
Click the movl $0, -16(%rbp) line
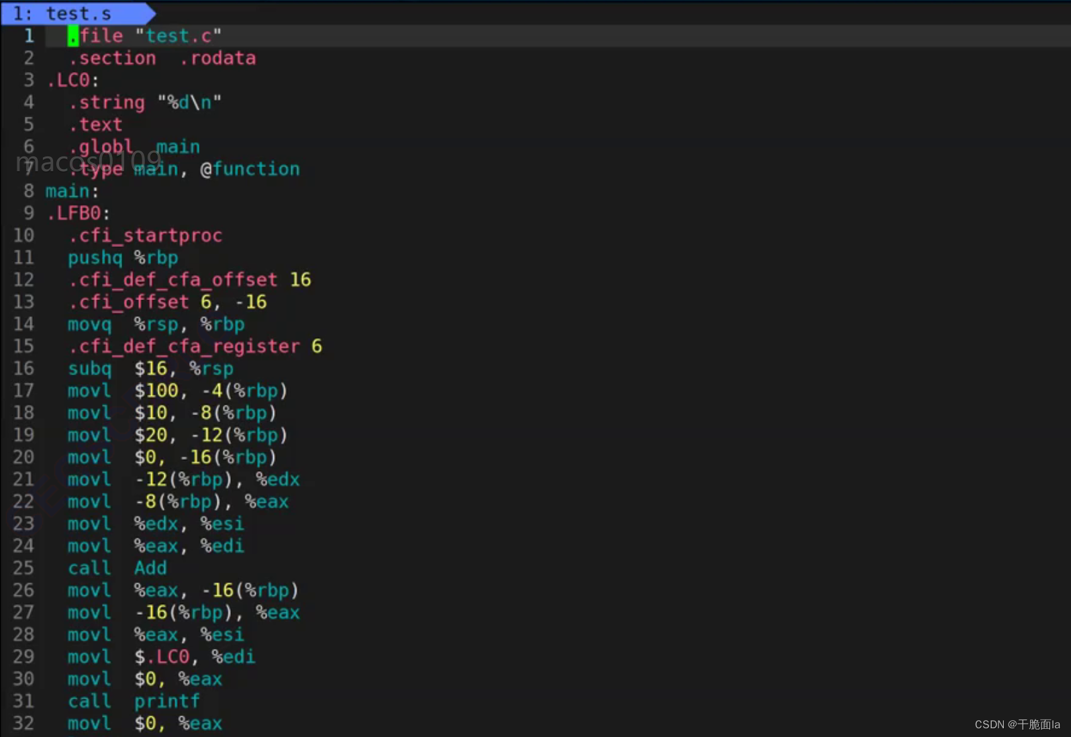click(172, 456)
